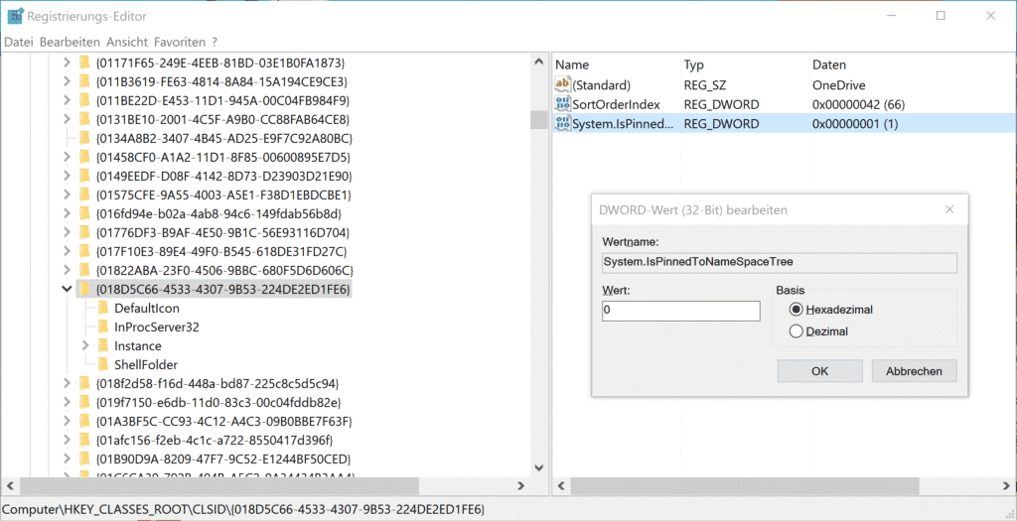Screen dimensions: 1017x521
Task: Click the Wert input field
Action: coord(680,311)
